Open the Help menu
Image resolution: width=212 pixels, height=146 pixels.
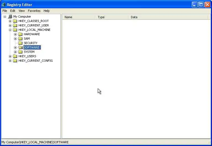pos(46,11)
